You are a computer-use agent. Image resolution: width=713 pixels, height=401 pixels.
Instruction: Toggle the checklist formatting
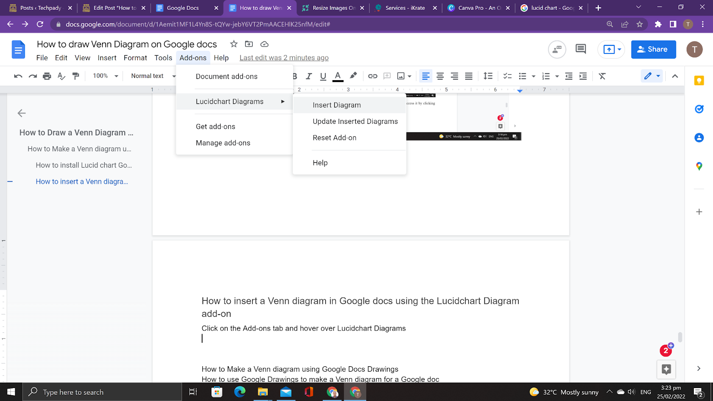pyautogui.click(x=507, y=76)
